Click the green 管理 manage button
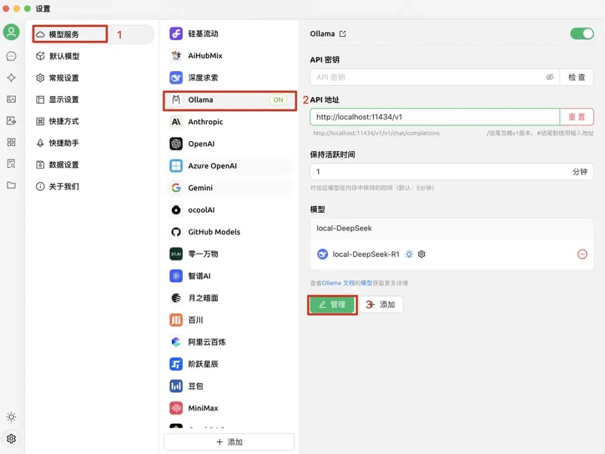Screen dimensions: 605x454 tap(332, 305)
